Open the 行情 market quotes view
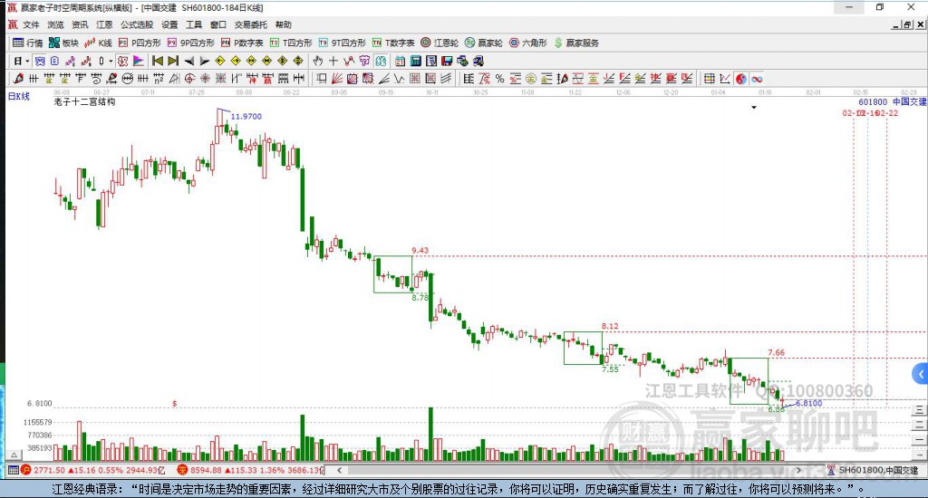The image size is (928, 498). point(27,43)
